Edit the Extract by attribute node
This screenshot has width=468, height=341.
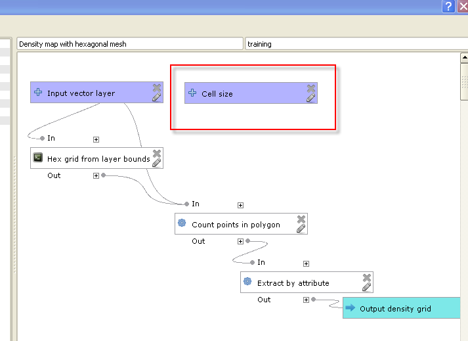coord(367,287)
